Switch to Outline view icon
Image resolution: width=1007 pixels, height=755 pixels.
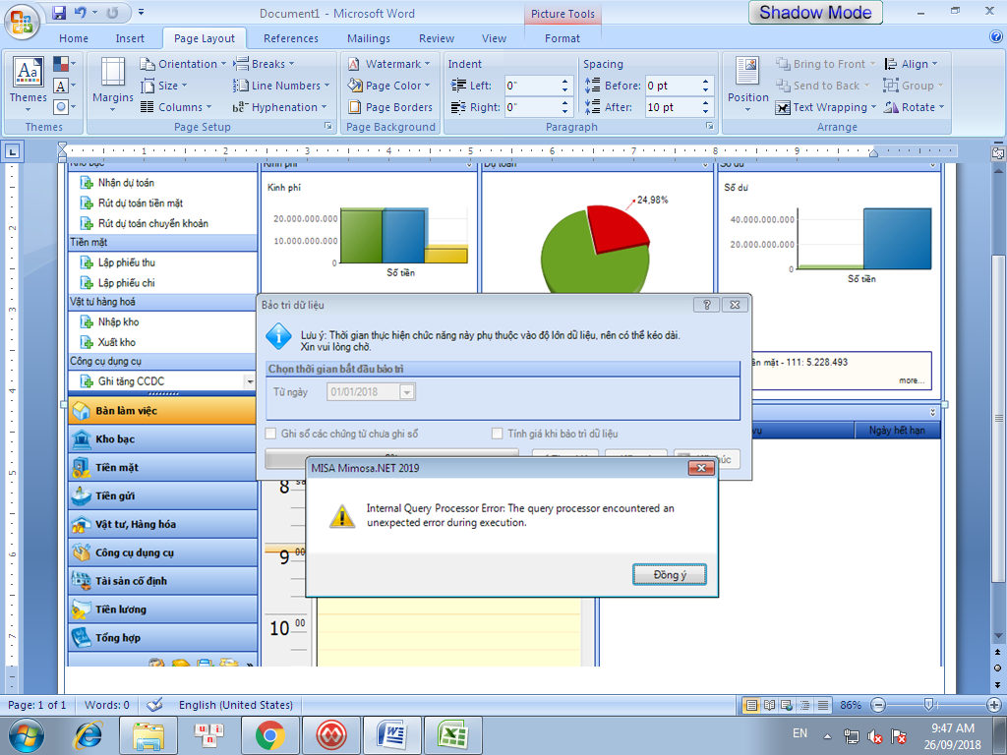804,705
